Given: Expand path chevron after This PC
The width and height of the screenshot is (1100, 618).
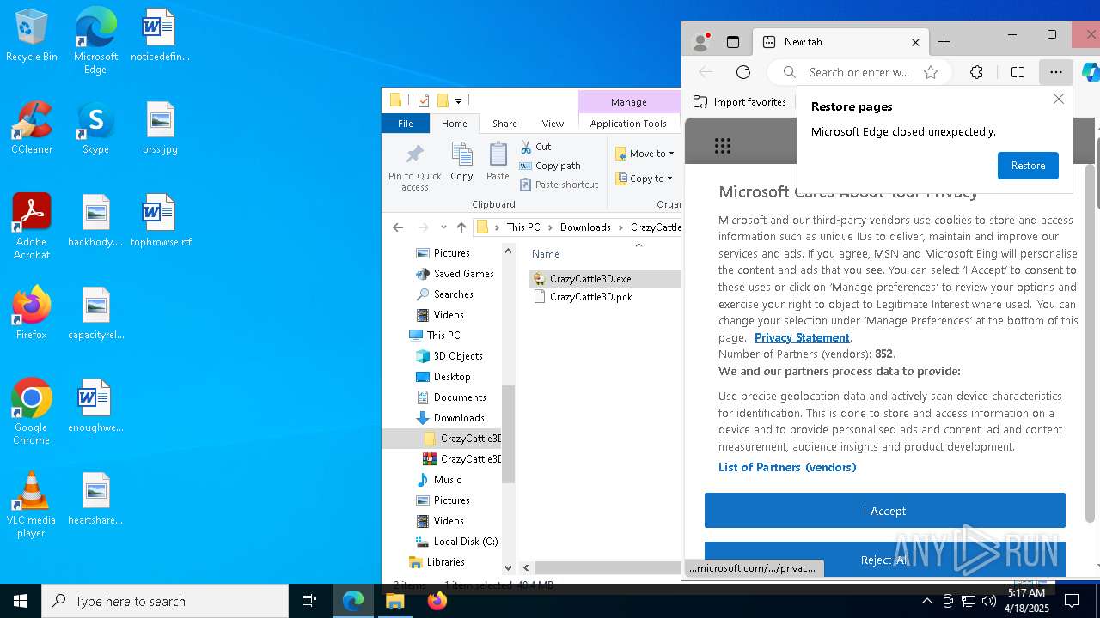Looking at the screenshot, I should click(550, 227).
